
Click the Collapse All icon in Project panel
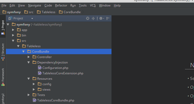pos(93,18)
